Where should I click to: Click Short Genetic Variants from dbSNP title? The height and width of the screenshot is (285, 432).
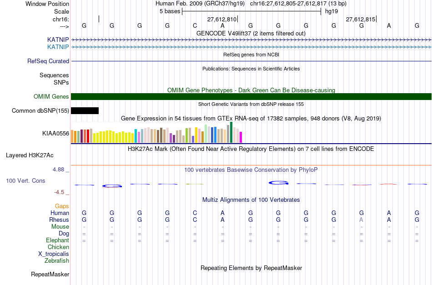click(x=251, y=104)
